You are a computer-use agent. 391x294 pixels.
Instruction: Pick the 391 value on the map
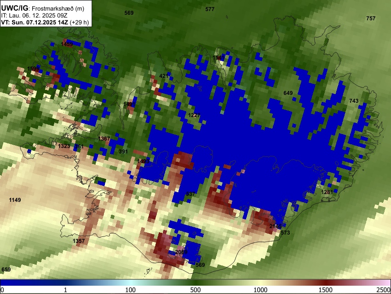tap(123, 152)
